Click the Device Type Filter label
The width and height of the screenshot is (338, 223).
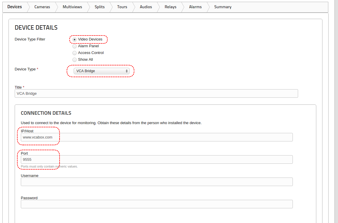(30, 39)
